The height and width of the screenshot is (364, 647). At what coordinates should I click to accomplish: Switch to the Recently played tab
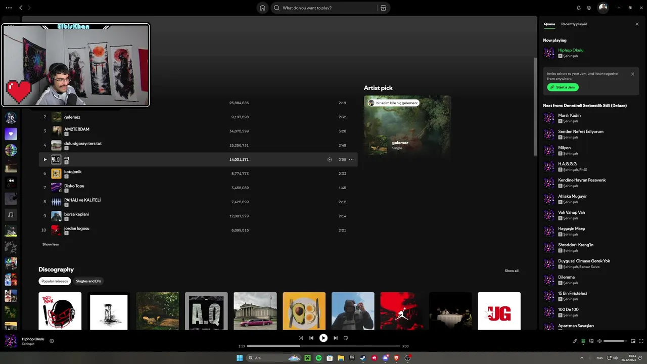574,24
